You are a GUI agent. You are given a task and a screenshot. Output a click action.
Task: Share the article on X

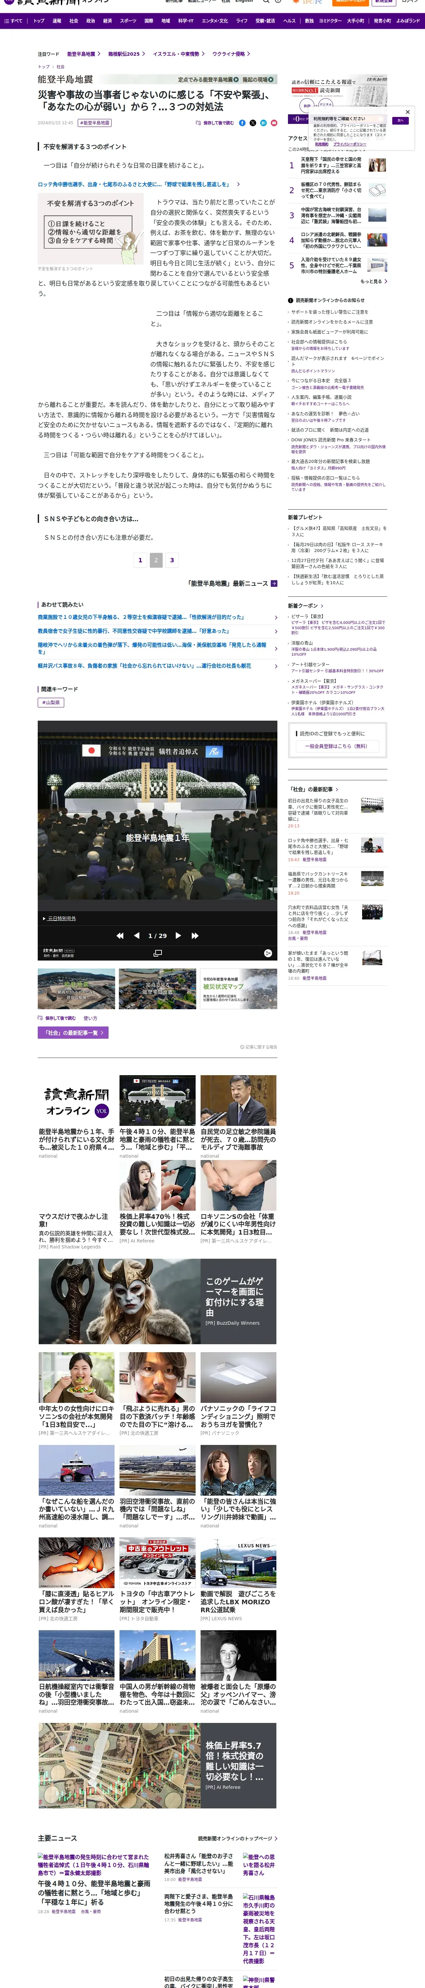(x=253, y=123)
